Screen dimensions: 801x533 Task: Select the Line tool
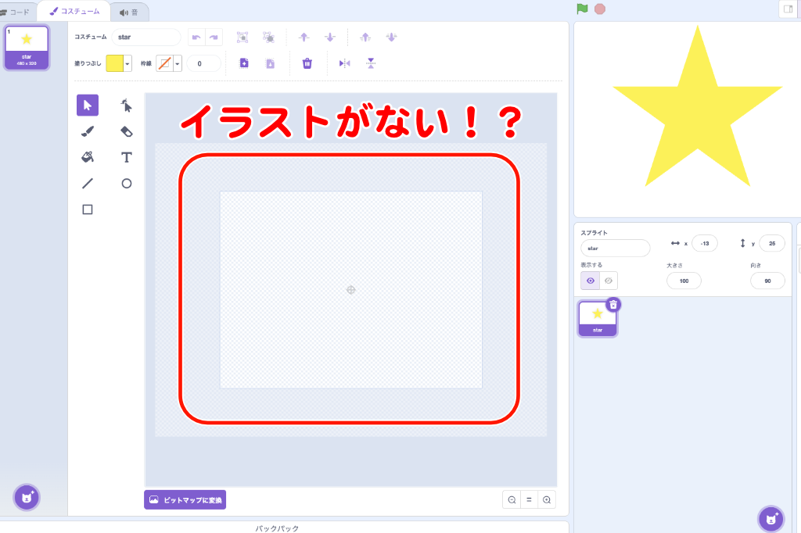88,184
